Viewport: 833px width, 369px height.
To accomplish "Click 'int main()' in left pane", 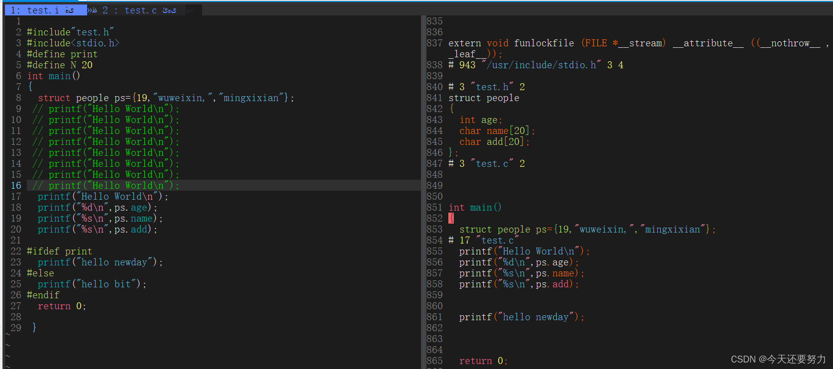I will tap(54, 76).
